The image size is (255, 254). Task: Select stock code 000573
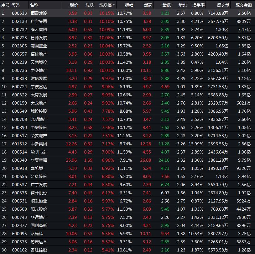point(19,242)
